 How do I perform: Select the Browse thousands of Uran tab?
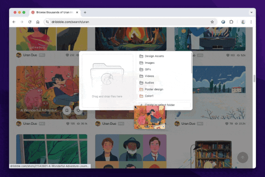click(x=54, y=12)
